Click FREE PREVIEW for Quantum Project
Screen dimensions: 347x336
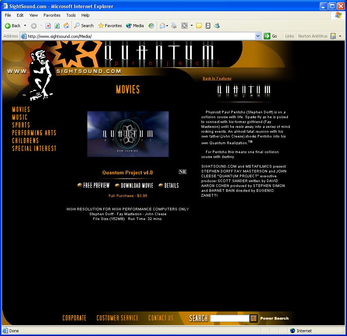93,185
